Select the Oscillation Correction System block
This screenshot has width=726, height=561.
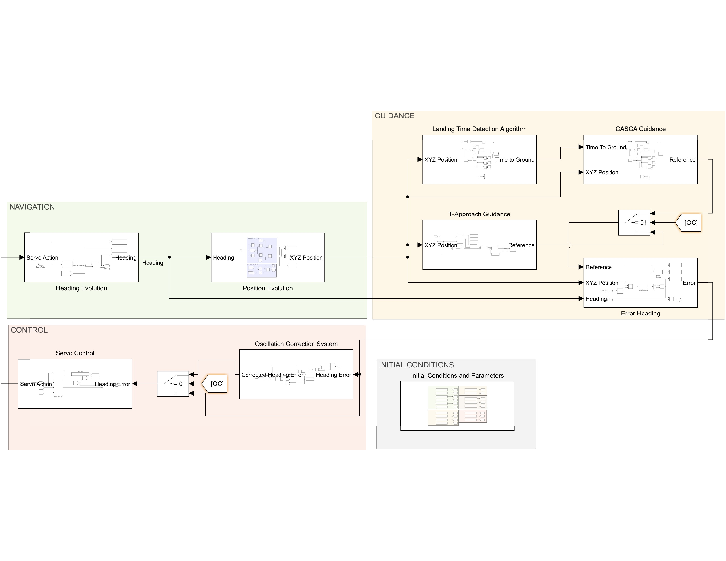click(x=296, y=374)
